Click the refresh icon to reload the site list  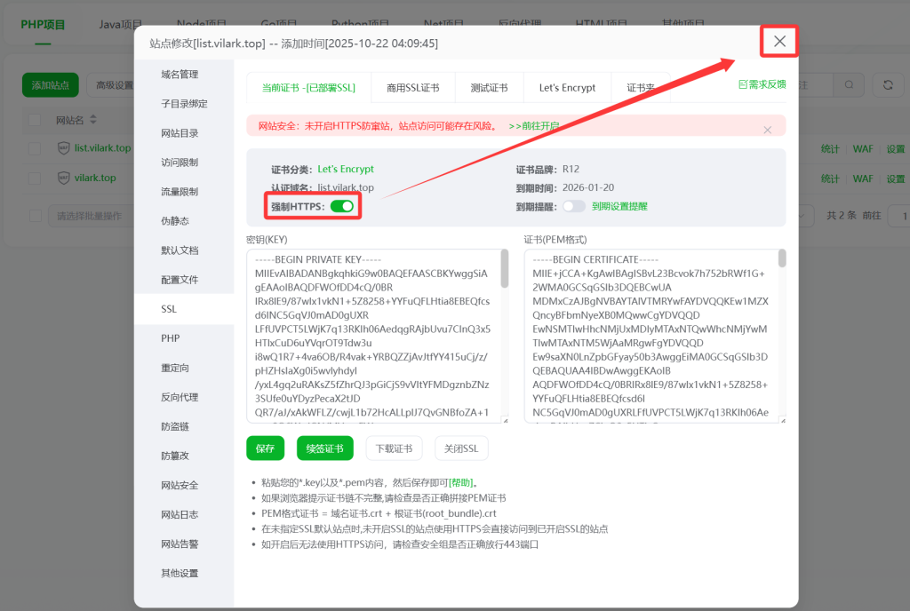coord(889,84)
